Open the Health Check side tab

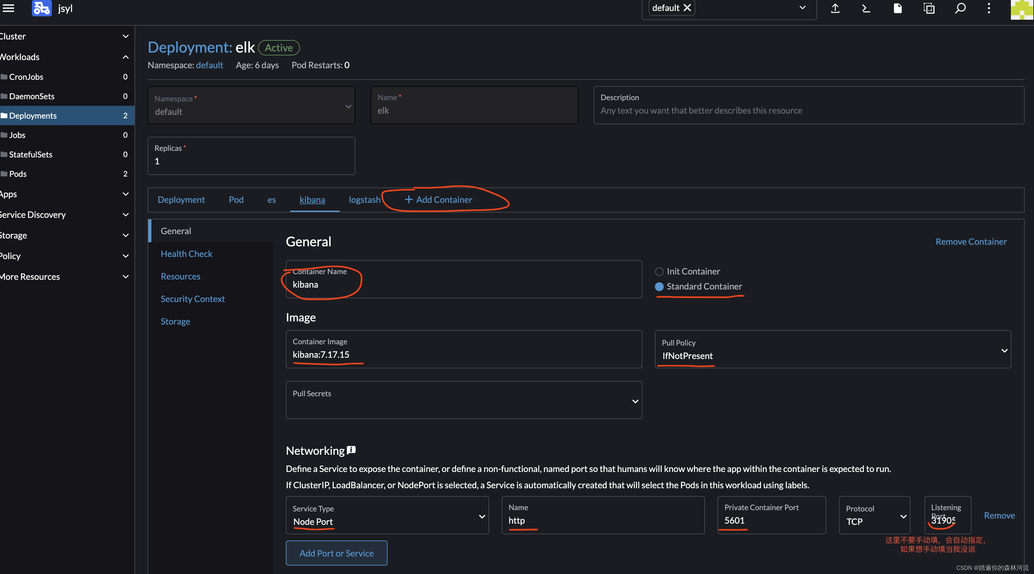point(187,254)
